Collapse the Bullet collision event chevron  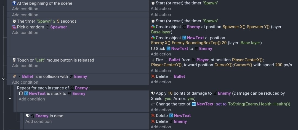click(x=3, y=79)
